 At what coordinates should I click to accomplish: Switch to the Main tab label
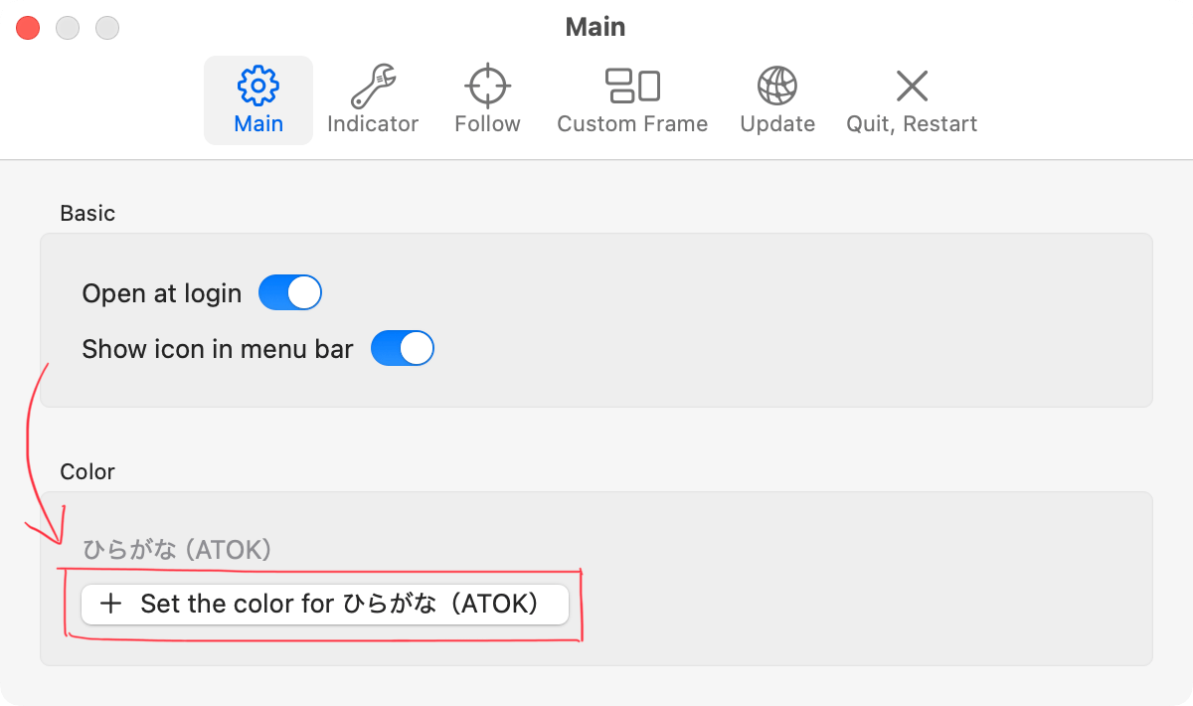[x=258, y=124]
